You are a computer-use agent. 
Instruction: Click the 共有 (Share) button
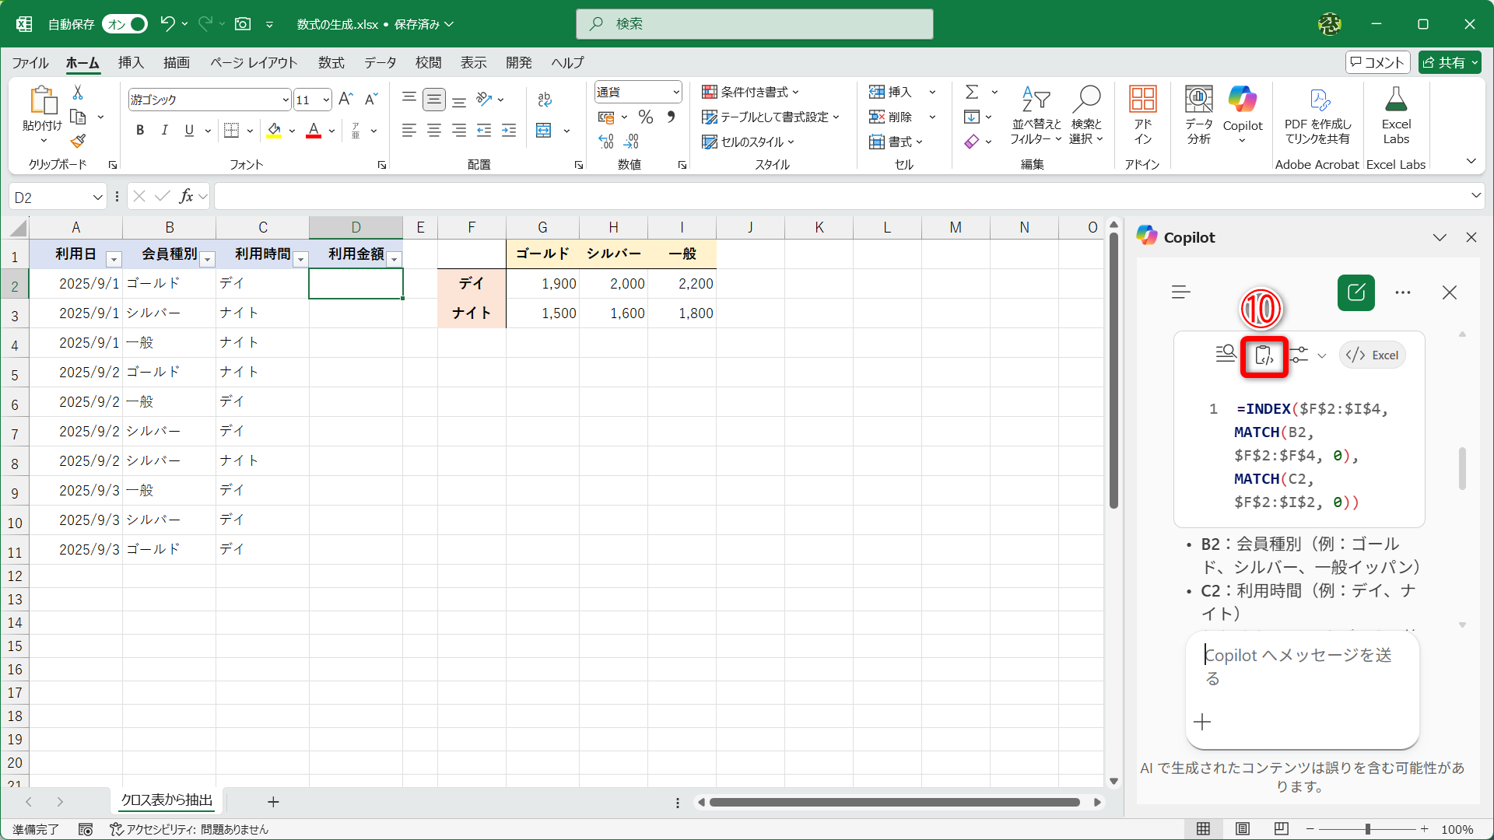tap(1449, 62)
